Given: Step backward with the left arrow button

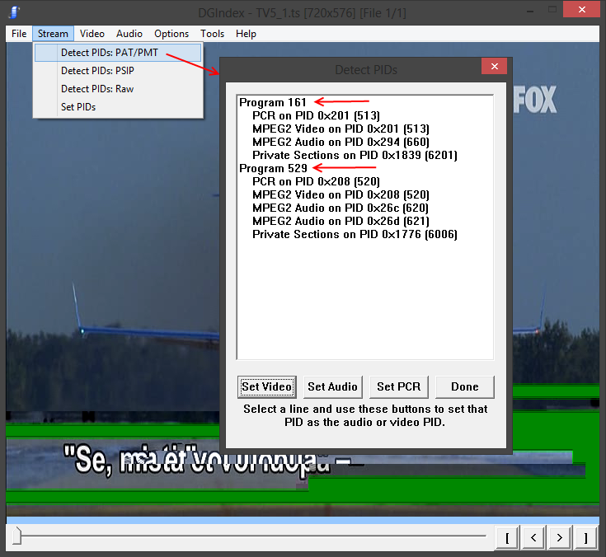Looking at the screenshot, I should [533, 538].
